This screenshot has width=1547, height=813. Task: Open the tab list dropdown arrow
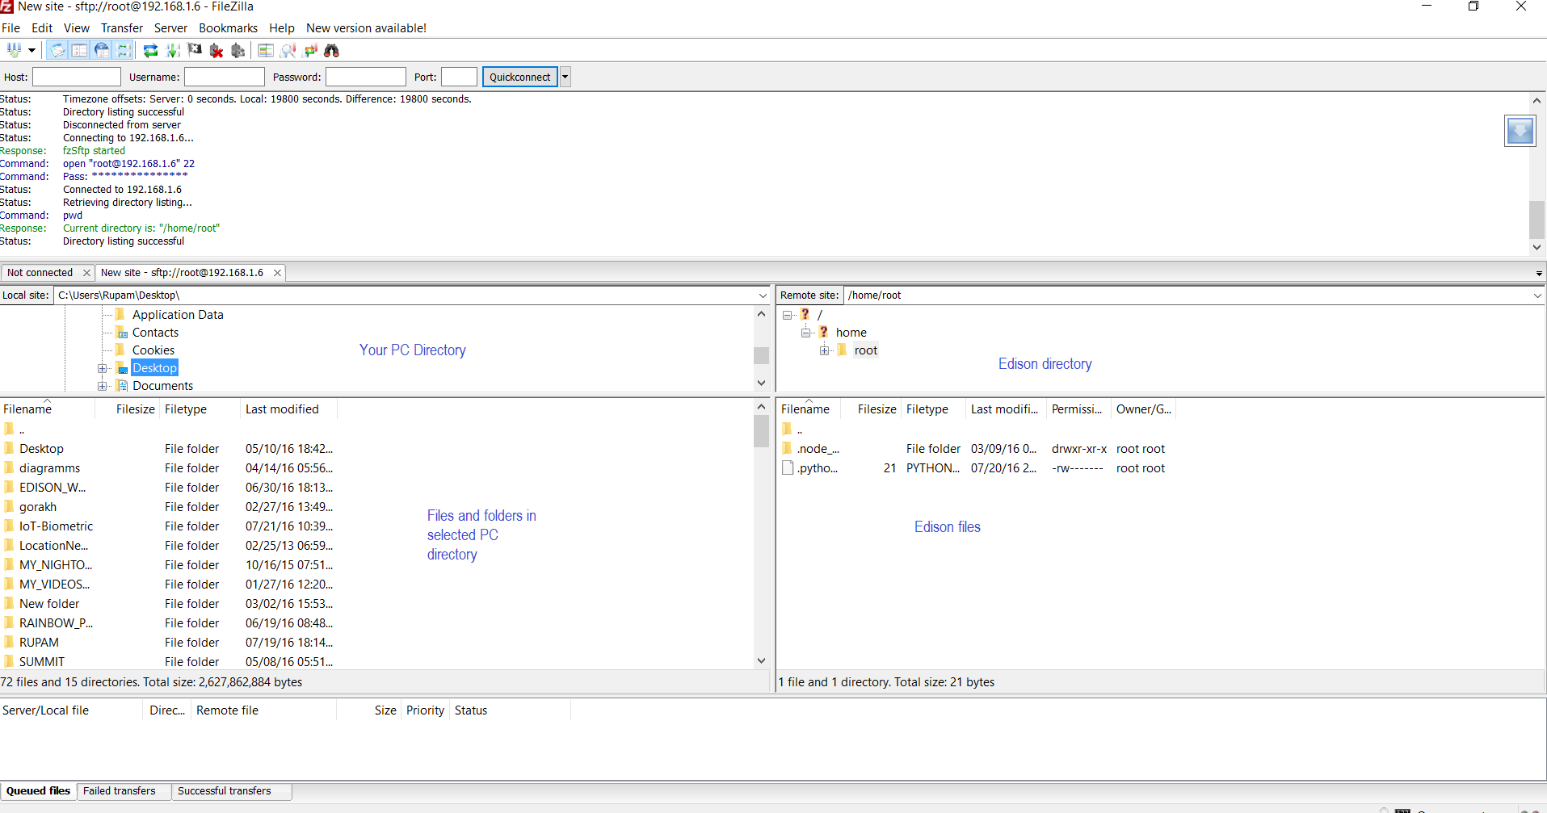tap(1538, 274)
